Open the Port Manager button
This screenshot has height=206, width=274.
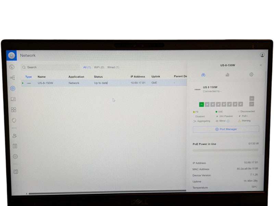[x=226, y=129]
